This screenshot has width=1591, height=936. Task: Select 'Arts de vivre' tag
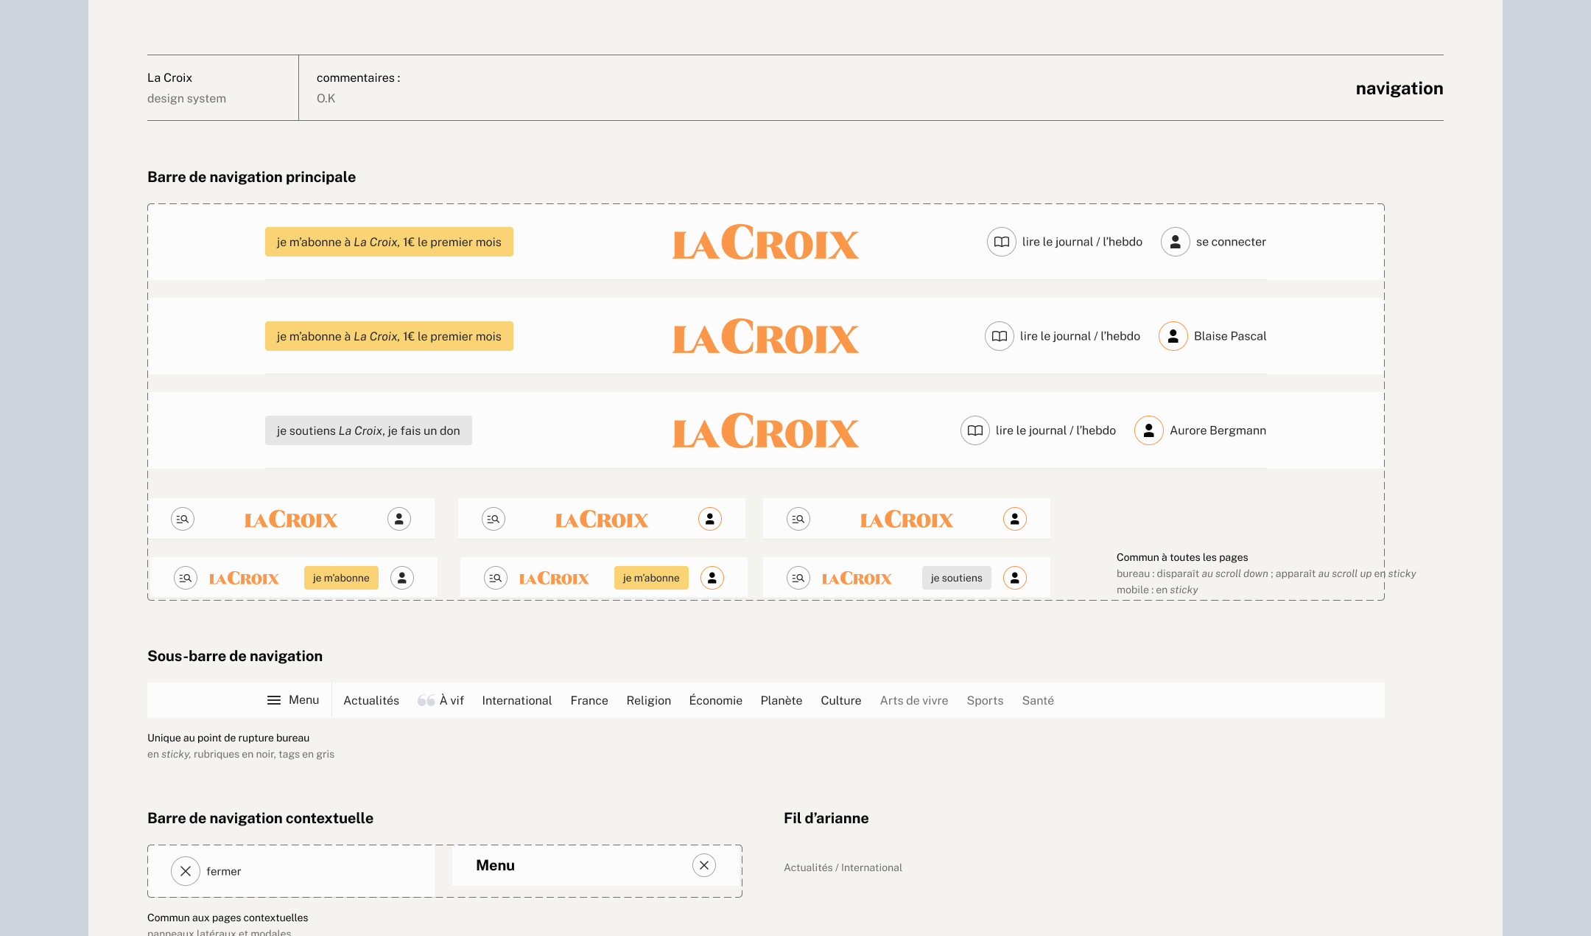914,700
